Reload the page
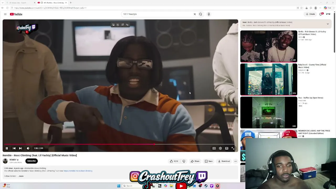The height and width of the screenshot is (189, 336). click(x=7, y=8)
